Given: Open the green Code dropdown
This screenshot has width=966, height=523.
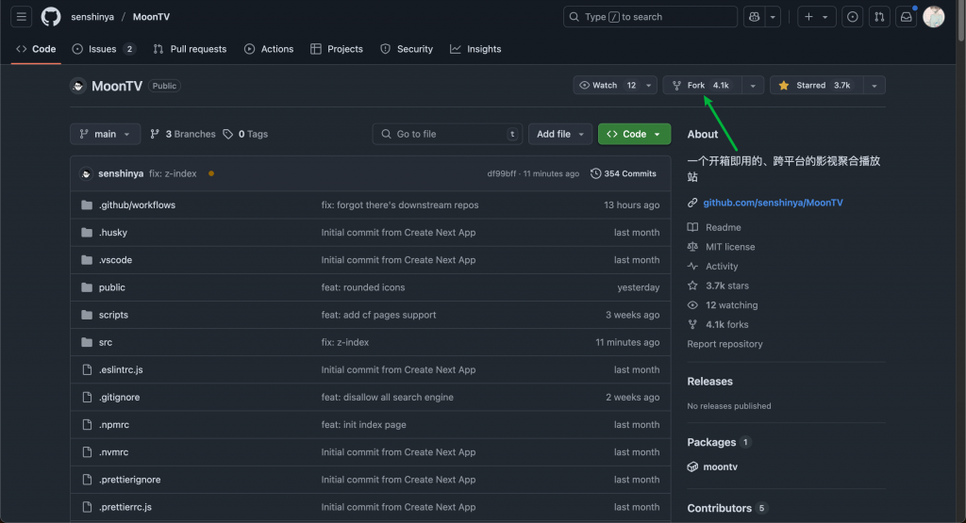Looking at the screenshot, I should click(634, 134).
